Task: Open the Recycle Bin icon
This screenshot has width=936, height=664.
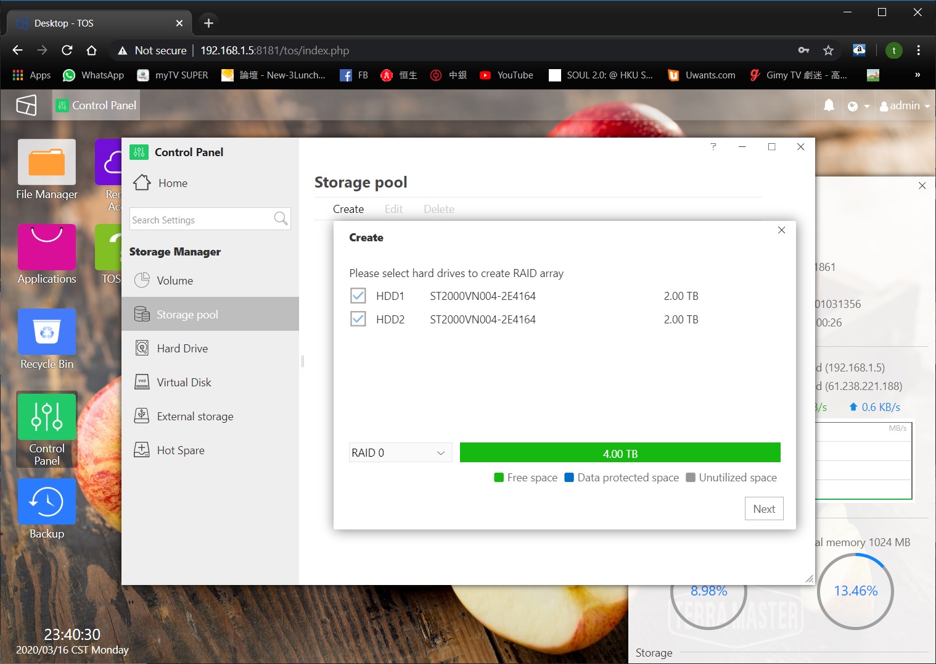Action: pos(47,332)
